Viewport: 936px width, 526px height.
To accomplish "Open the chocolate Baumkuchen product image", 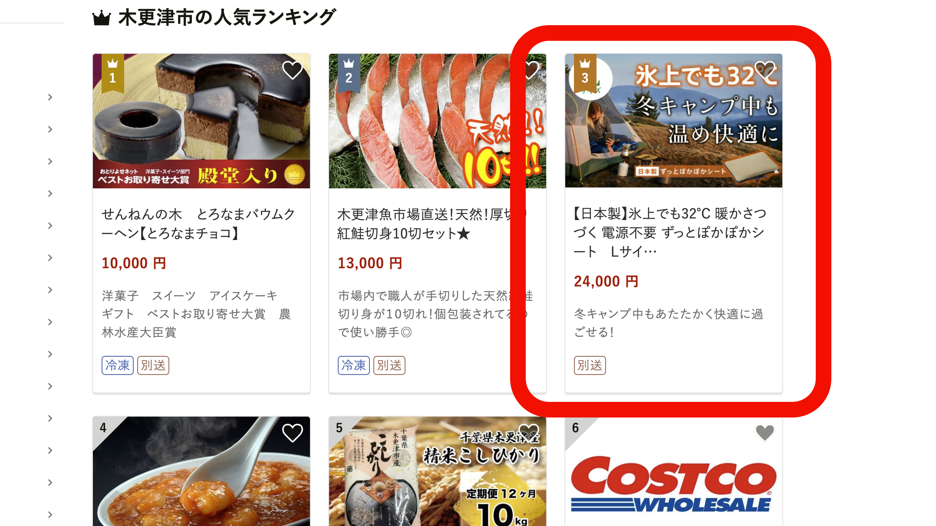I will coord(201,121).
